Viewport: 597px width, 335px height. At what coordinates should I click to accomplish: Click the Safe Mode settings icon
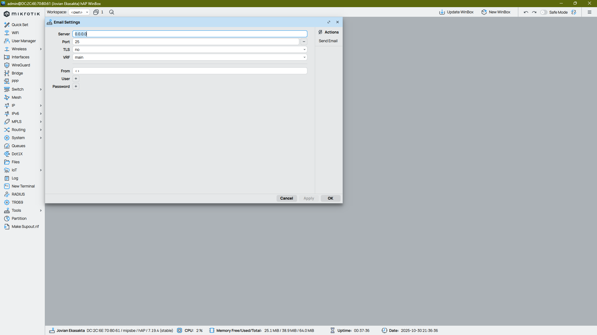(574, 12)
